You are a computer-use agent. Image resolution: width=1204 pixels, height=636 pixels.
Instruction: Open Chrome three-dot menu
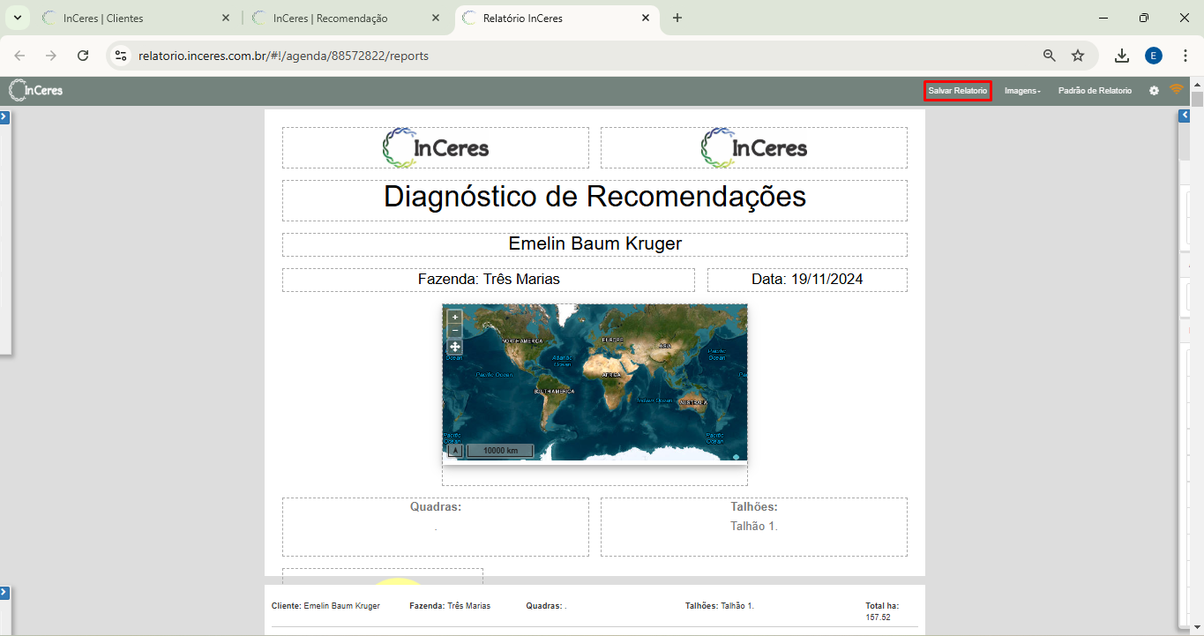pyautogui.click(x=1185, y=56)
